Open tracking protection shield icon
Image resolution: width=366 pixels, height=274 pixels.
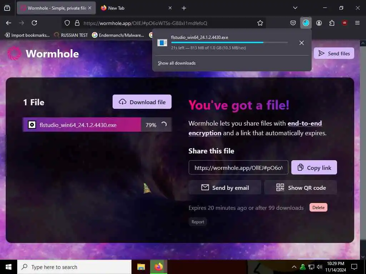point(67,23)
